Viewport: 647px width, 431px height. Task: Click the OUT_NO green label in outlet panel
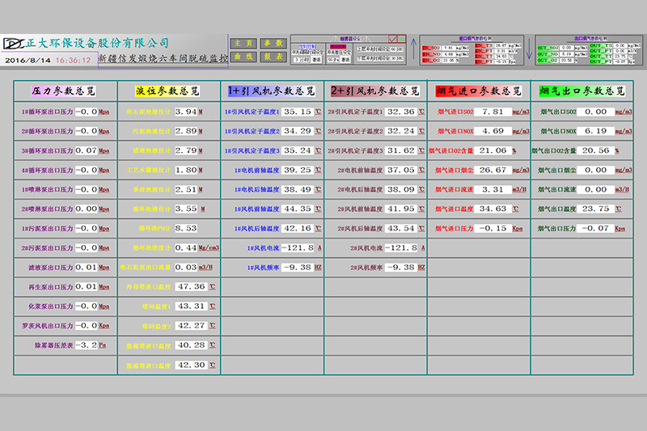coord(548,54)
